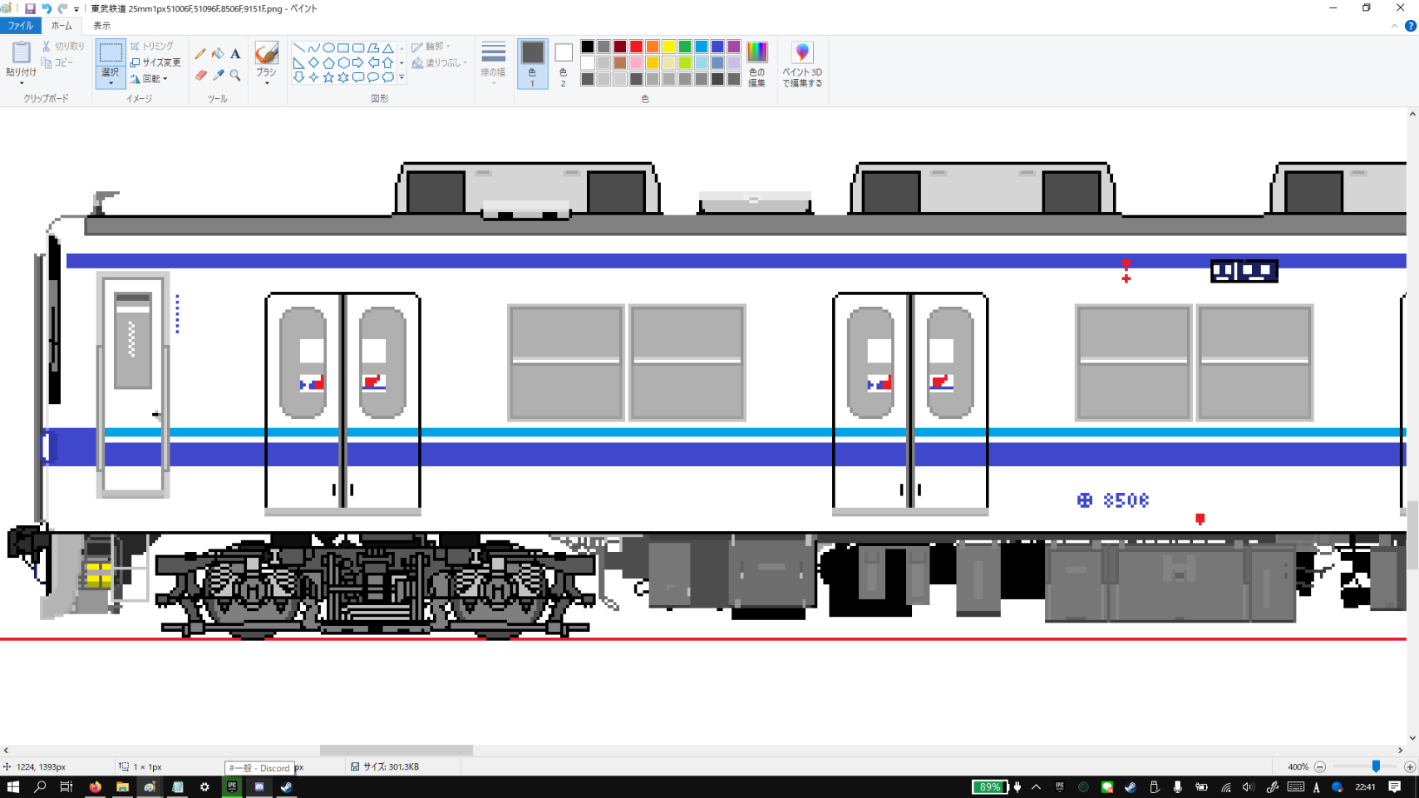
Task: Expand the Paste (貼り付け) dropdown arrow
Action: [21, 82]
